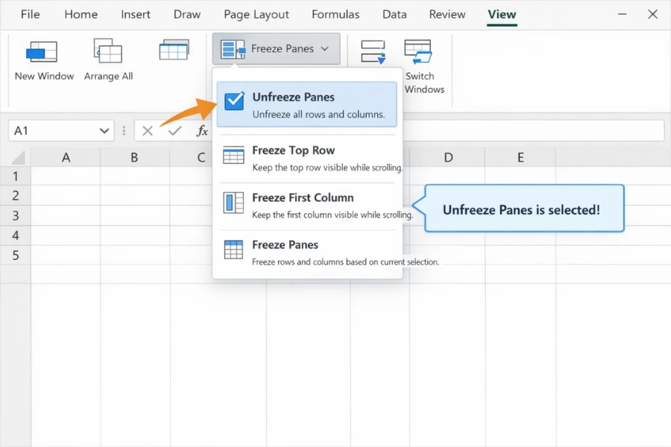Click the Arrange All icon
Screen dimensions: 671x447
(x=108, y=51)
